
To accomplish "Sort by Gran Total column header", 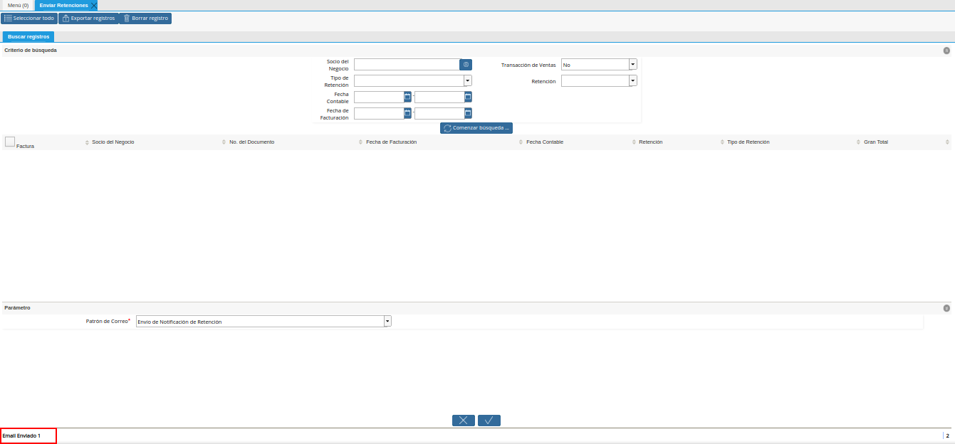I will point(876,142).
